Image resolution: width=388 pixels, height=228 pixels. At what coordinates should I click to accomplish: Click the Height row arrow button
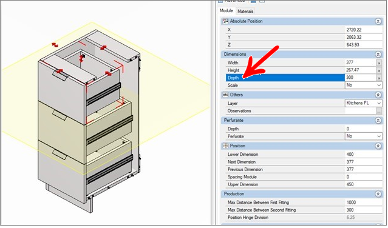click(379, 70)
